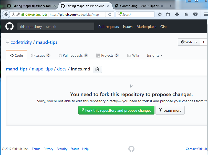
Task: Click bold mapd-tips breadcrumb root link
Action: 17,69
